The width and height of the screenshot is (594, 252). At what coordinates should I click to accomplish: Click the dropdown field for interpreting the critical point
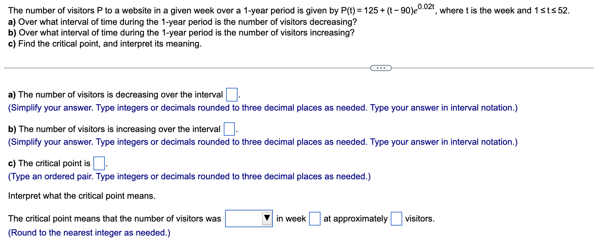[x=249, y=219]
